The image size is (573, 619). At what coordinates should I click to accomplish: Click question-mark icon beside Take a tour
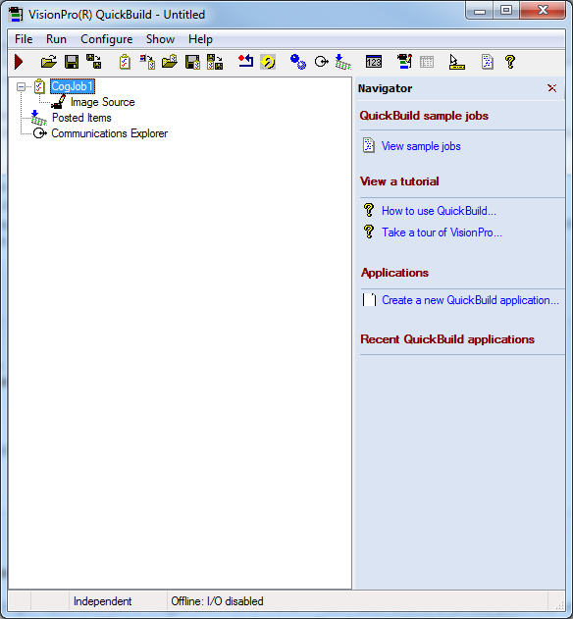pyautogui.click(x=369, y=232)
